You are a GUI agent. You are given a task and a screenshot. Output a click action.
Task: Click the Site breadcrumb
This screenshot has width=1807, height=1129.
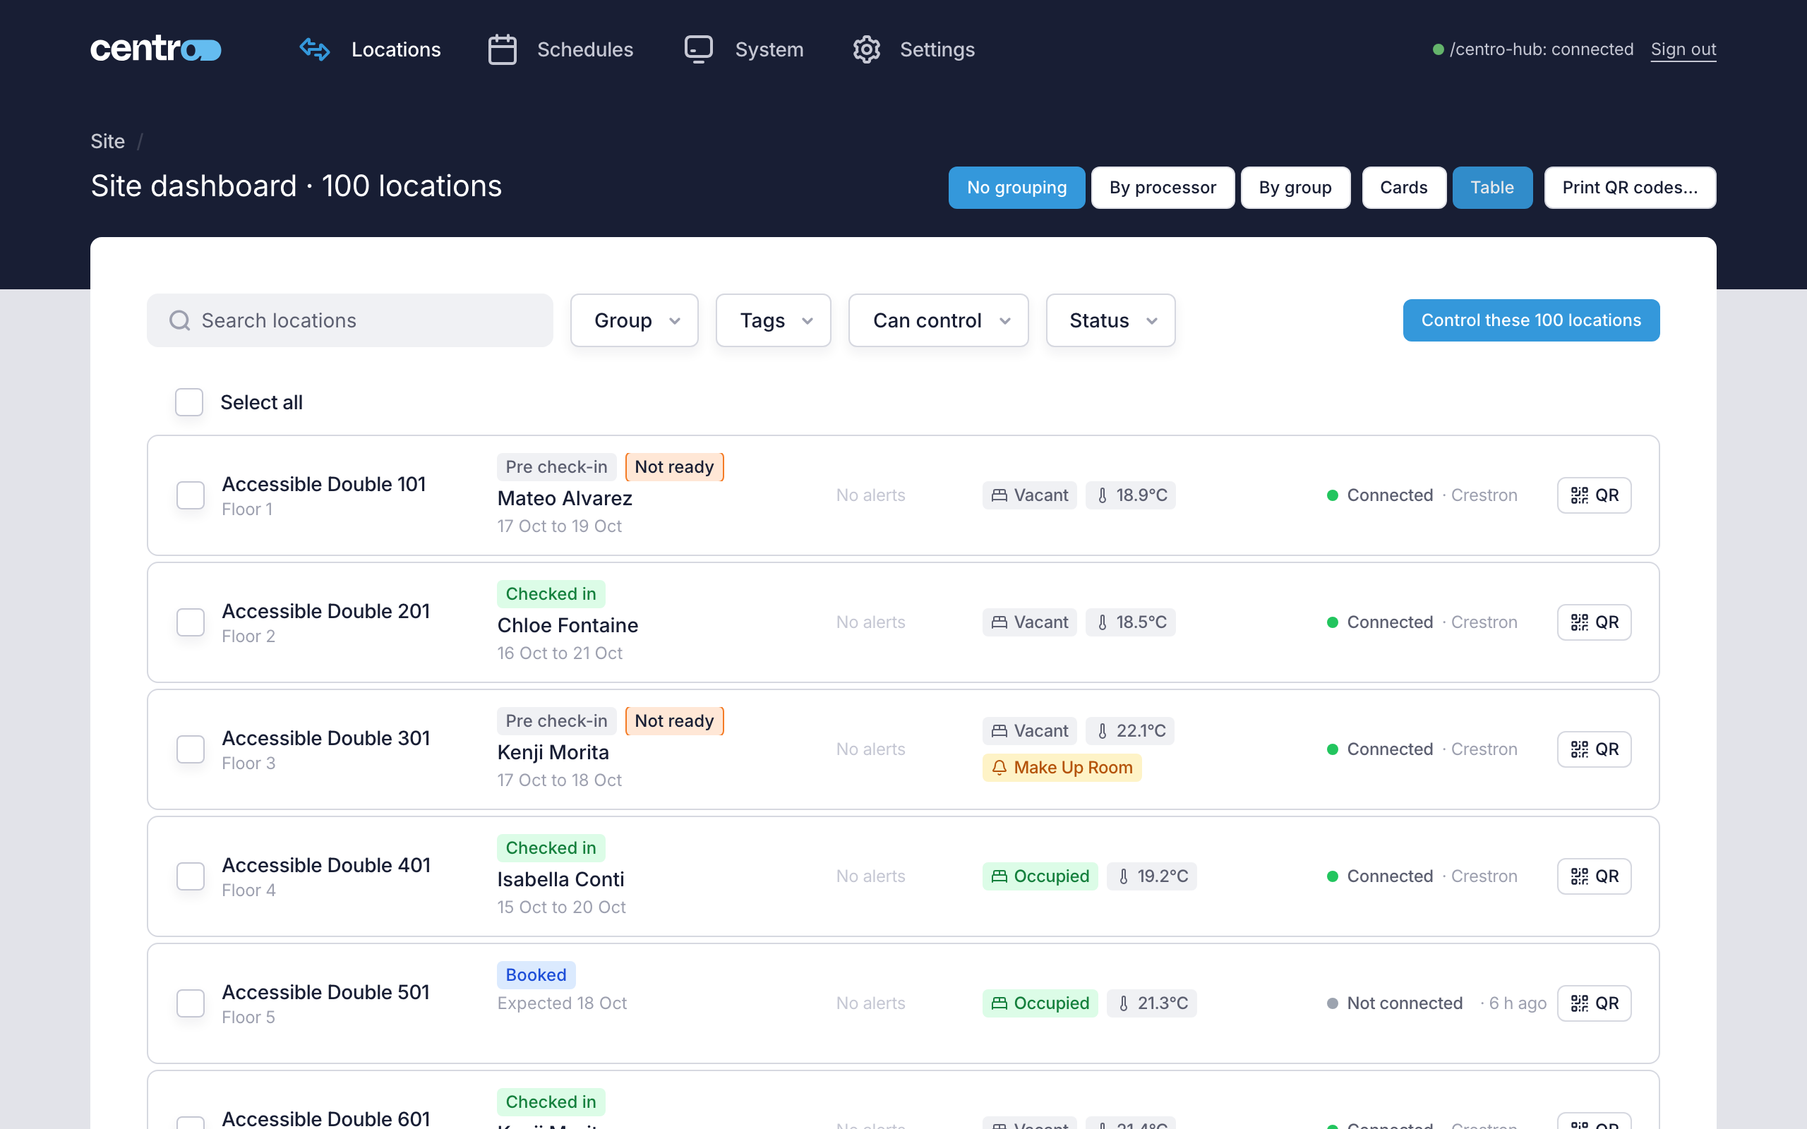107,141
